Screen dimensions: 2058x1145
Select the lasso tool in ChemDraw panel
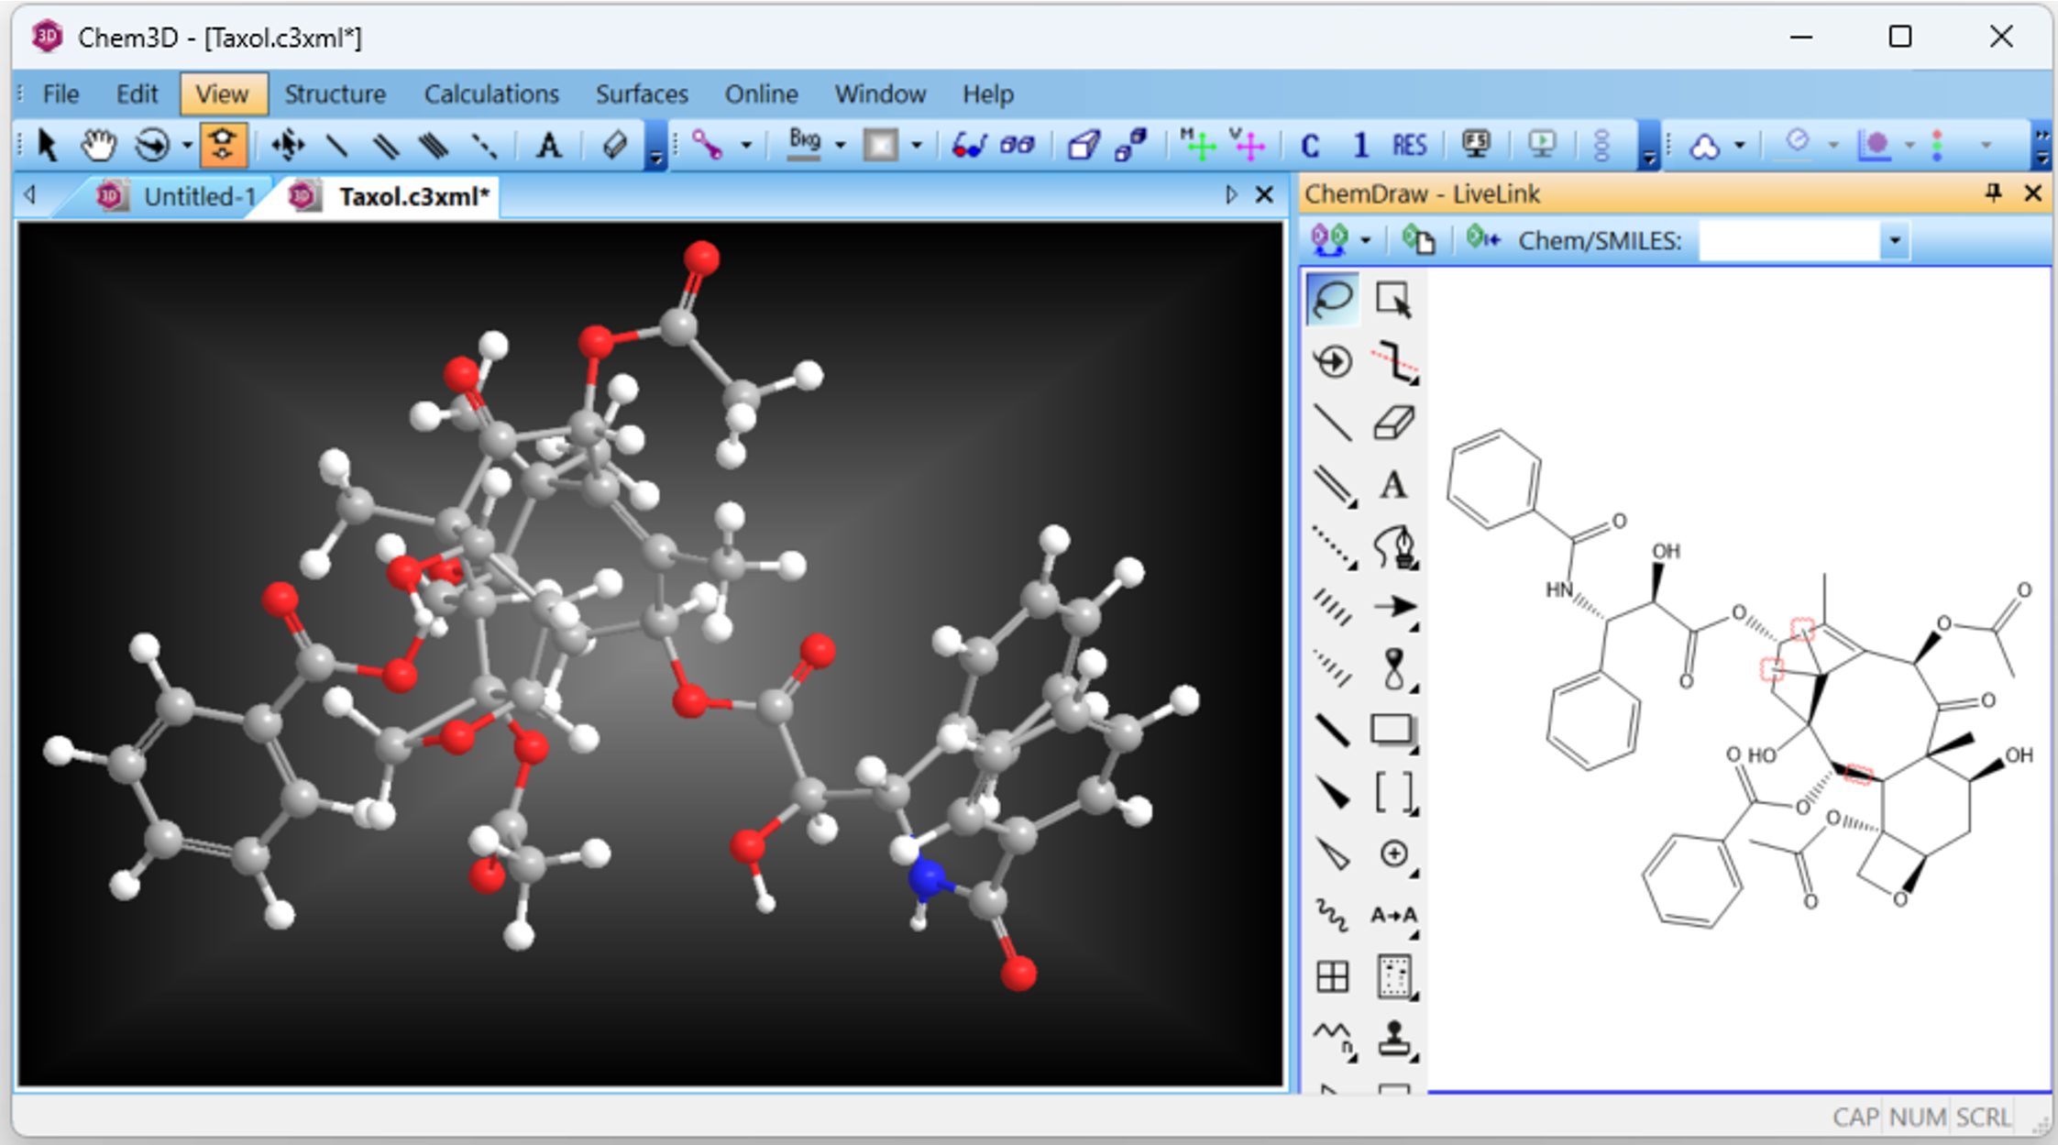1331,299
